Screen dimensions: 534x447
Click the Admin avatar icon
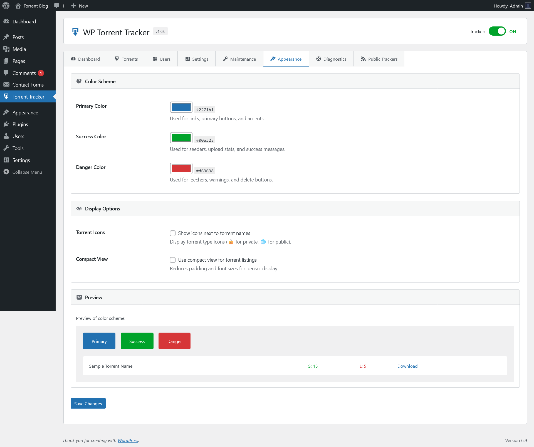(528, 6)
